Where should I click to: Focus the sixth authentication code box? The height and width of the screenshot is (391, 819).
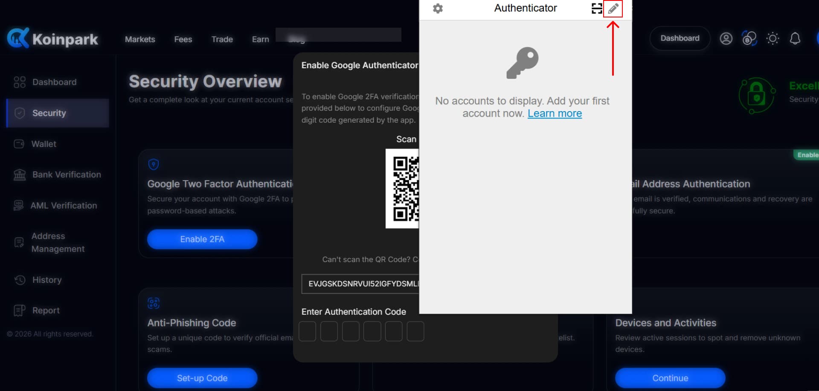tap(415, 331)
